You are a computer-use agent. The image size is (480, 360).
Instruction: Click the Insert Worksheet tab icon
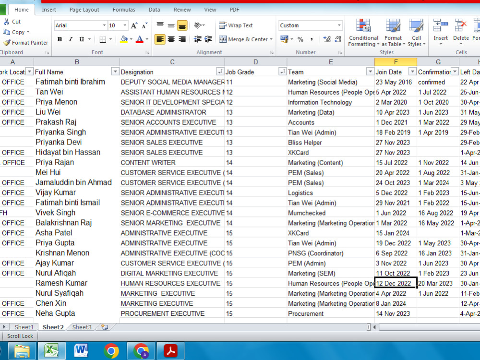105,327
